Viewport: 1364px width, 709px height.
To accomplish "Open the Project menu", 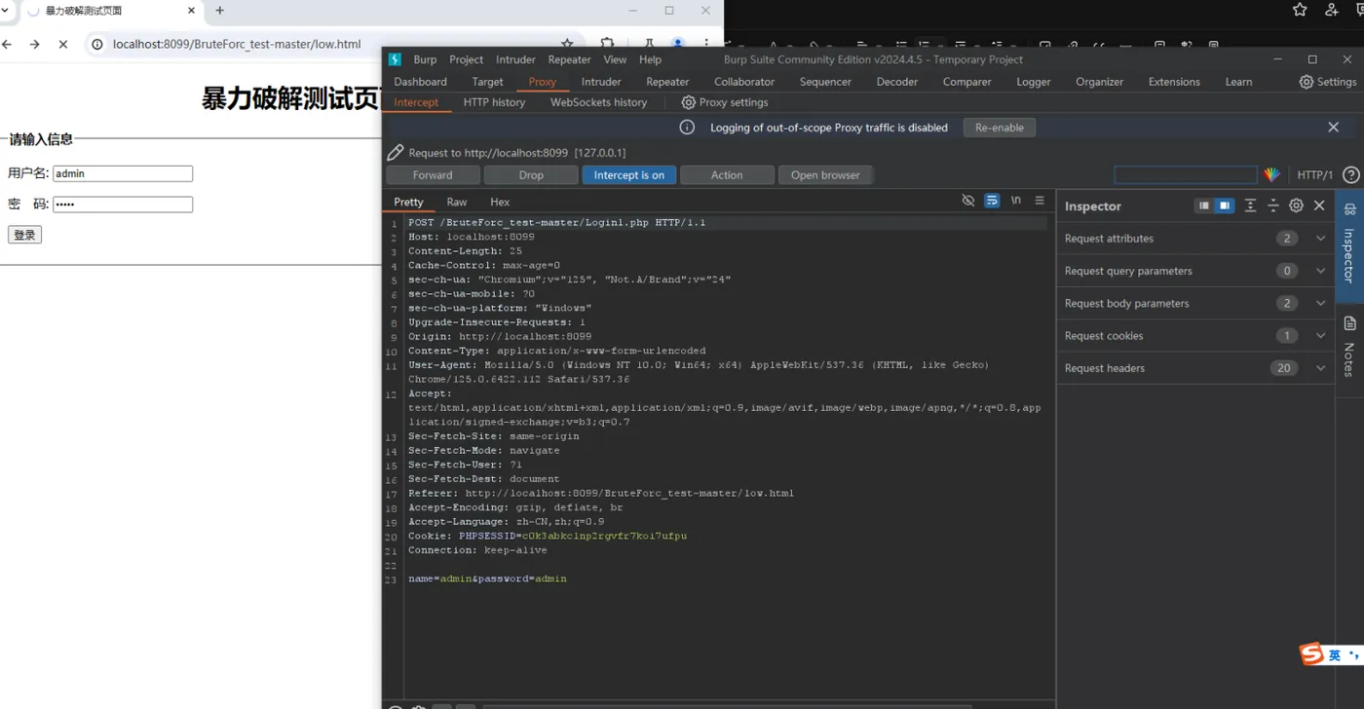I will pos(466,59).
